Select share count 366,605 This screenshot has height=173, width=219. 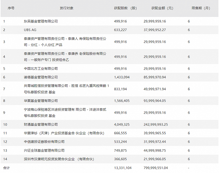(x=120, y=159)
